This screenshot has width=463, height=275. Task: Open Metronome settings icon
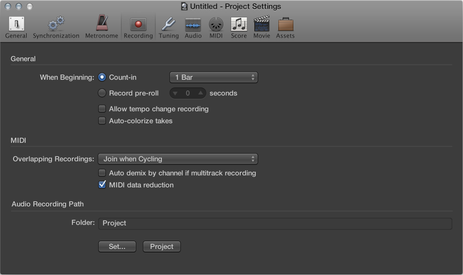point(102,23)
